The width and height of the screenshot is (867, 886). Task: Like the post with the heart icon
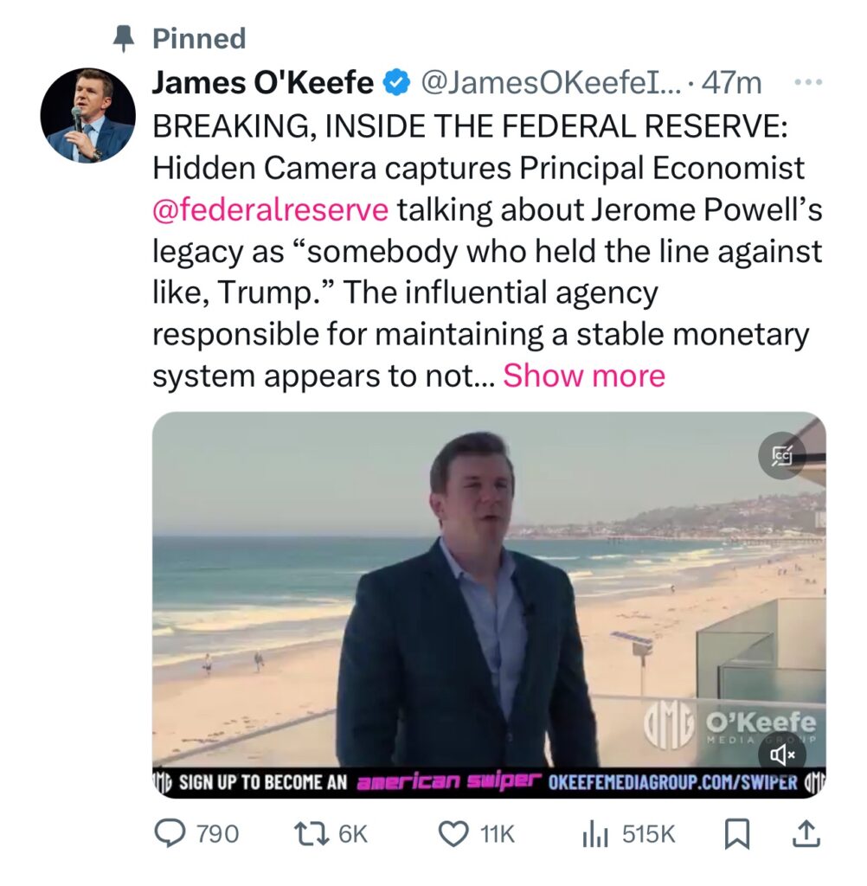453,833
